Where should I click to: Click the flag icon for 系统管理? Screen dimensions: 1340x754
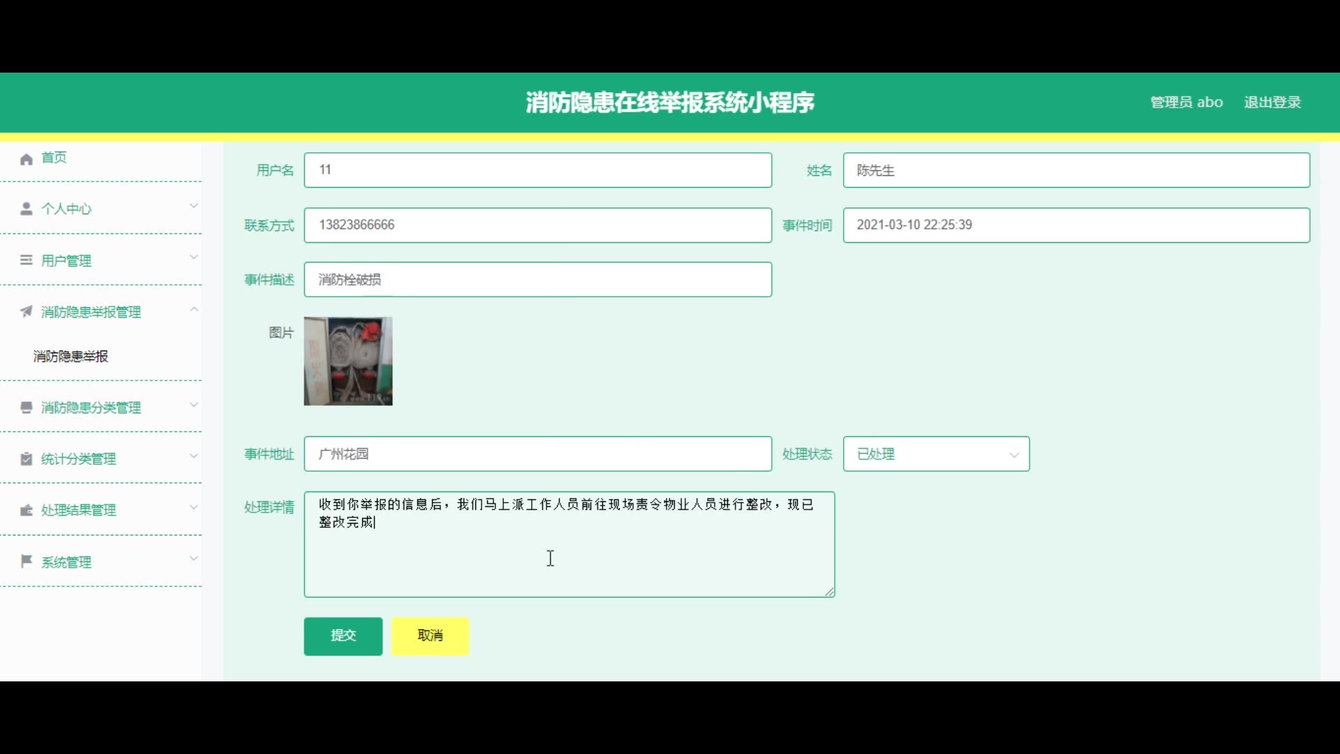27,561
